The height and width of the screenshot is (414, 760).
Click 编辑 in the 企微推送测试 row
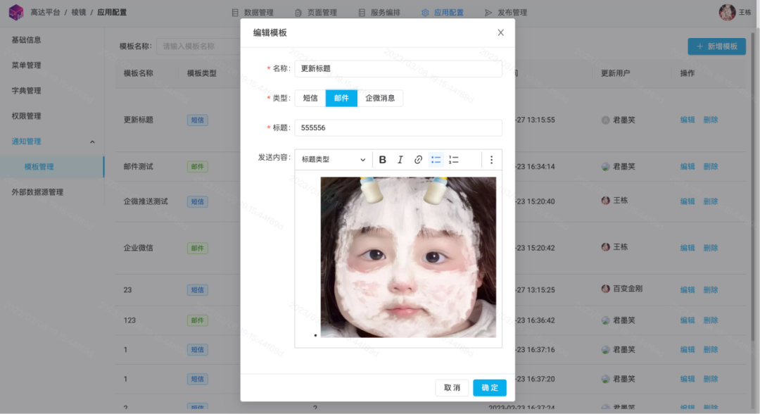point(688,201)
